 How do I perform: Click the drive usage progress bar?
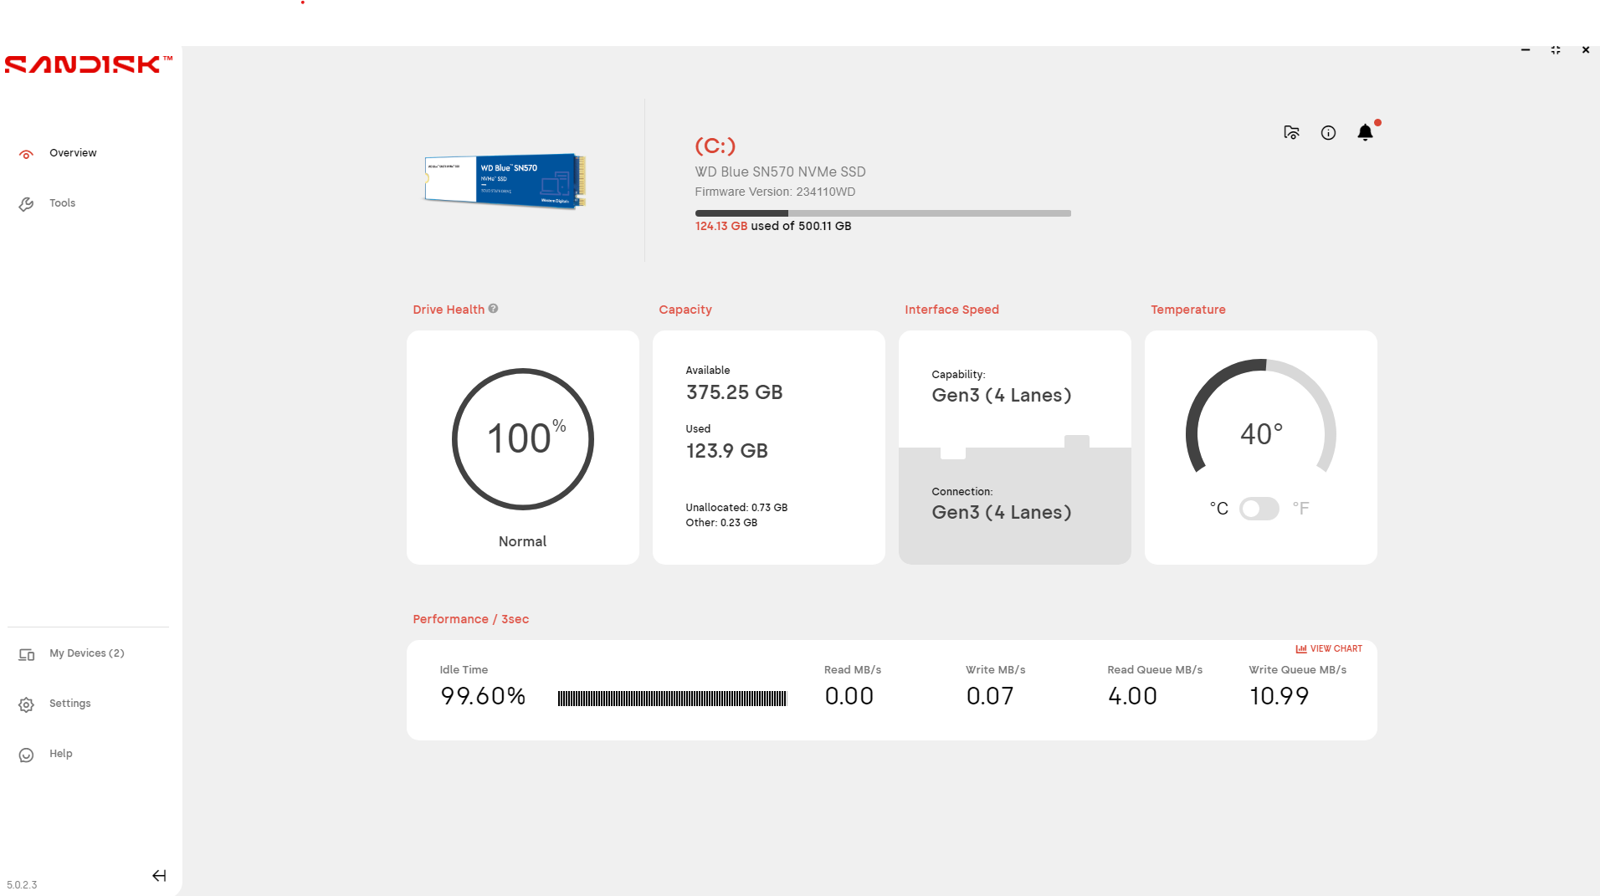pos(883,213)
